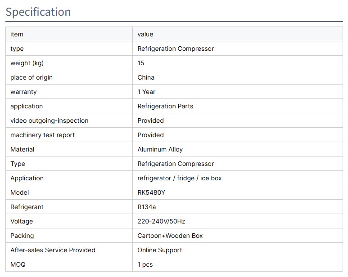
Task: Click the 'After-sales Service Provided' label
Action: coord(53,250)
